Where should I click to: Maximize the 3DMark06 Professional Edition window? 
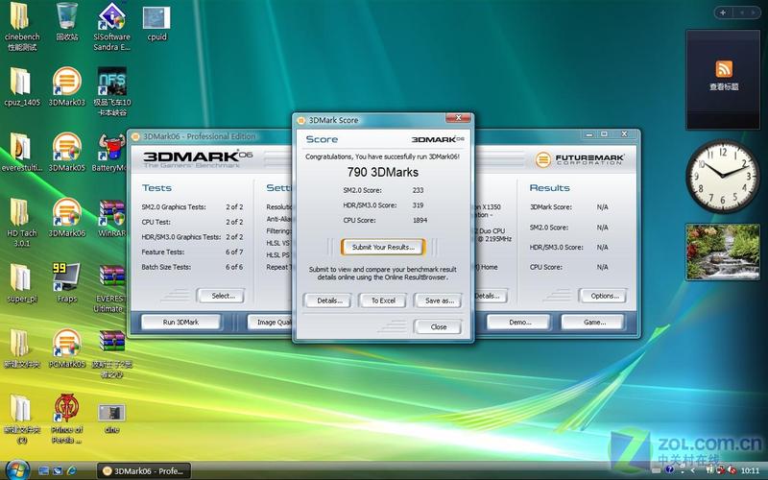tap(605, 134)
